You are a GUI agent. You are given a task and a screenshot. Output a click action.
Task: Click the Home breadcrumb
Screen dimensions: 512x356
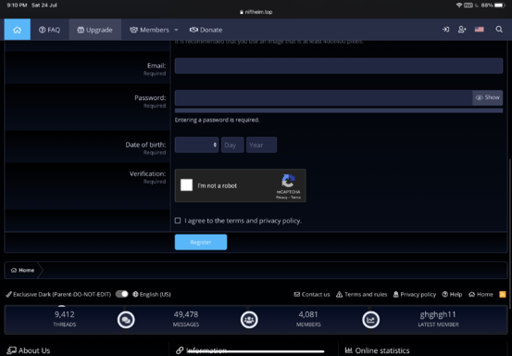tap(22, 271)
